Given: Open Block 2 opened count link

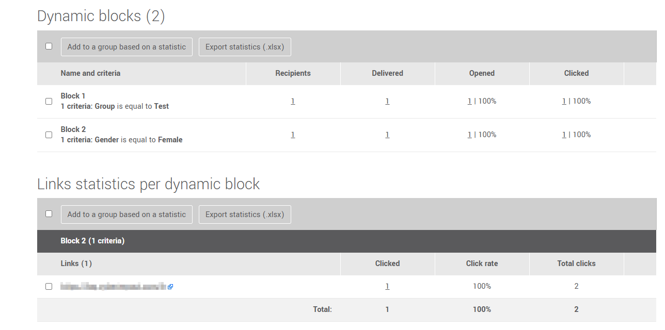Looking at the screenshot, I should pyautogui.click(x=469, y=135).
